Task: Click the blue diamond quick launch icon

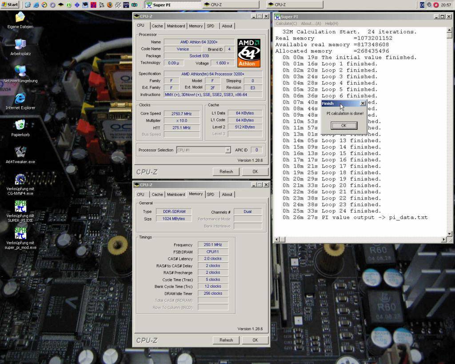Action: 77,4
